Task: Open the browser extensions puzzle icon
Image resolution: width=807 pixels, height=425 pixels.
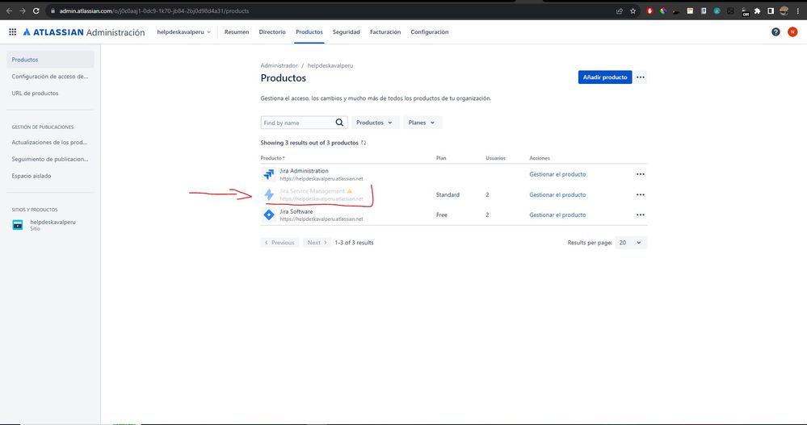Action: [x=757, y=10]
